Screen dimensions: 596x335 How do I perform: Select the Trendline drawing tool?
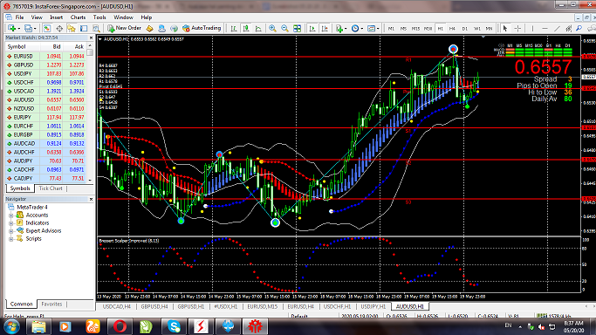[557, 28]
